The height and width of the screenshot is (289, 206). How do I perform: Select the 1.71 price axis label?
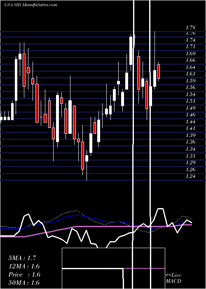pos(190,47)
